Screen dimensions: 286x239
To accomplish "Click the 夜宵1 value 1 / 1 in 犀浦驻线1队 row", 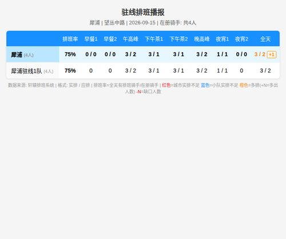I will pyautogui.click(x=223, y=70).
